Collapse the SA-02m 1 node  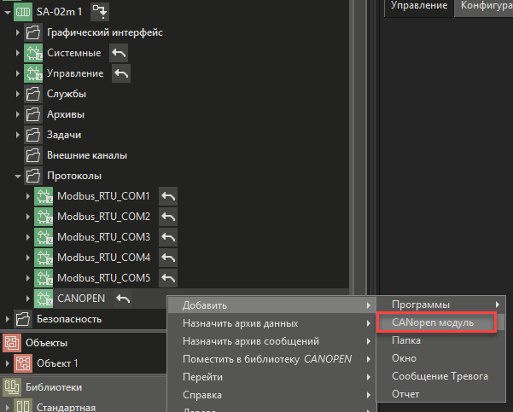tap(7, 13)
